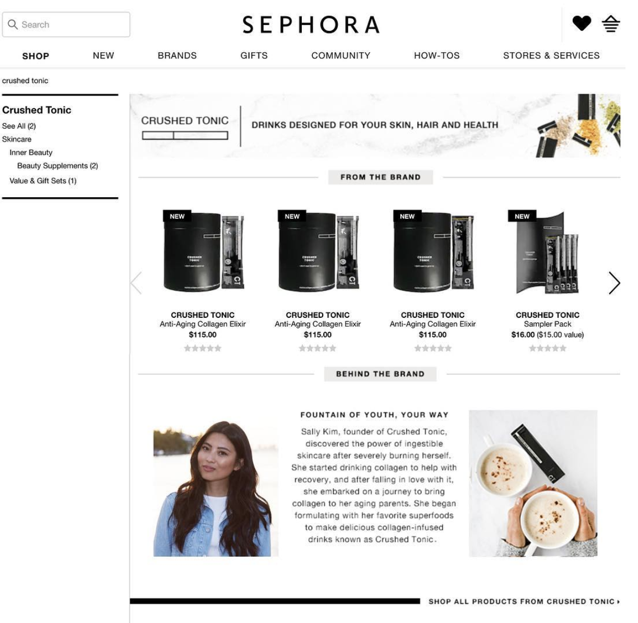Select Value & Gift Sets (1)
The width and height of the screenshot is (638, 623).
[x=43, y=181]
